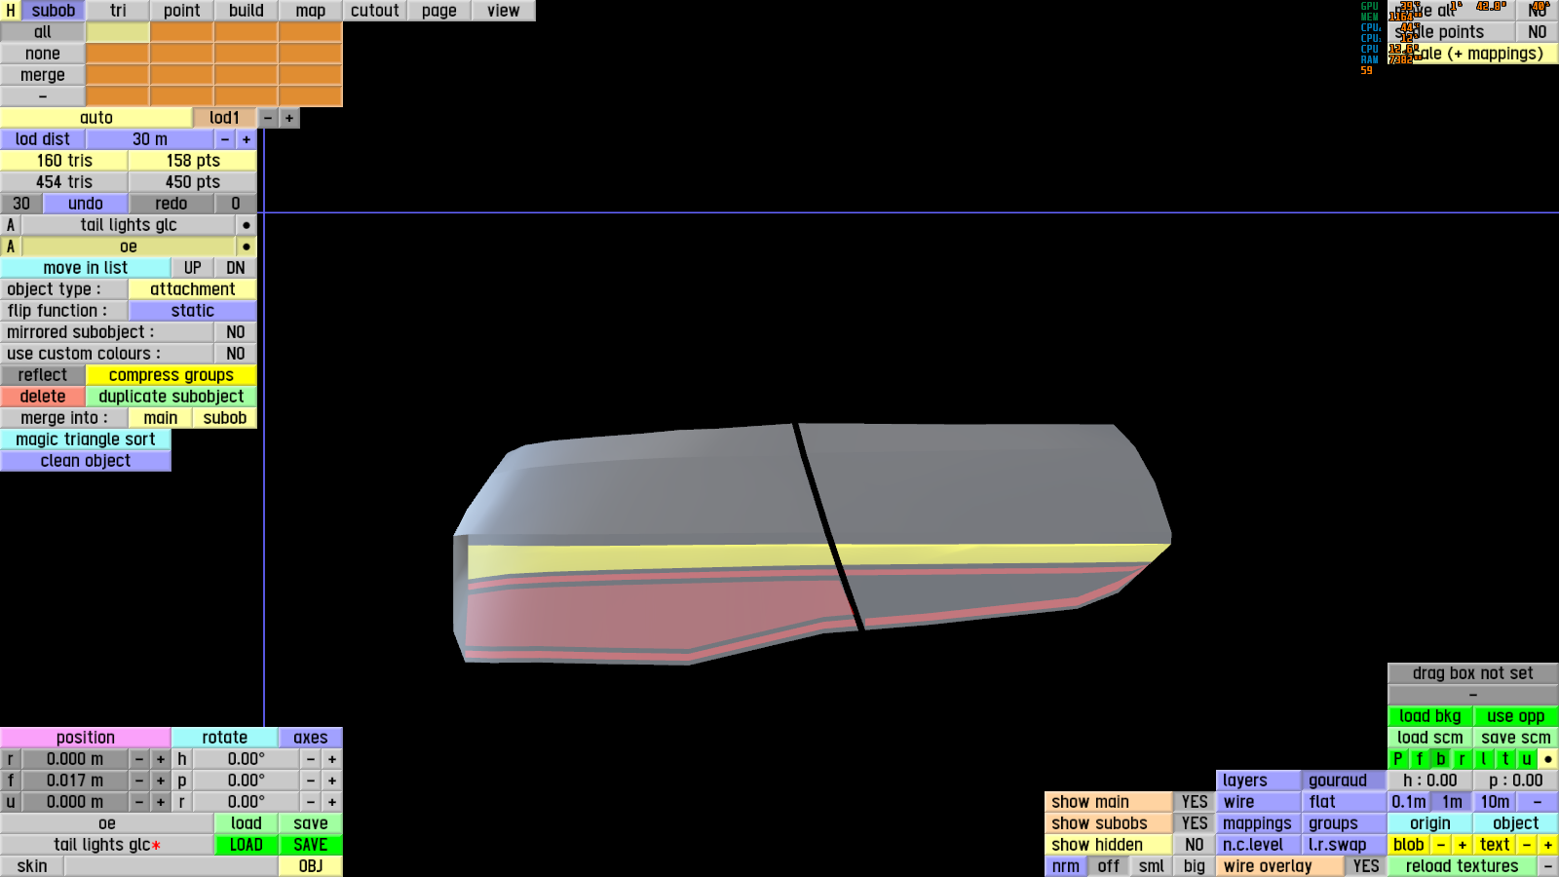Viewport: 1559px width, 877px height.
Task: Increase r position with plus
Action: (x=161, y=759)
